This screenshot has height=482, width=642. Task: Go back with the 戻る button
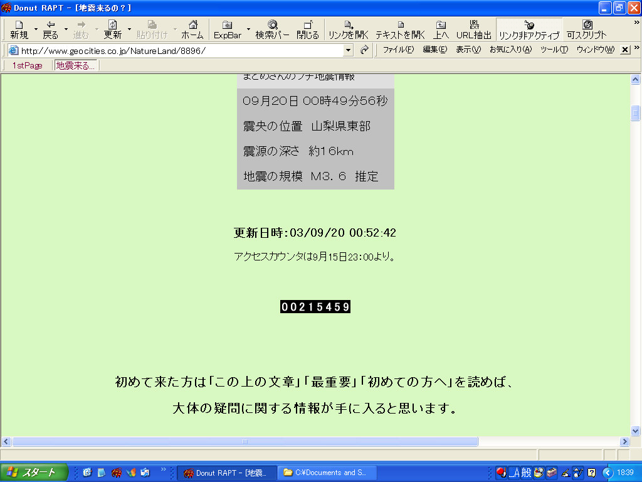(50, 29)
